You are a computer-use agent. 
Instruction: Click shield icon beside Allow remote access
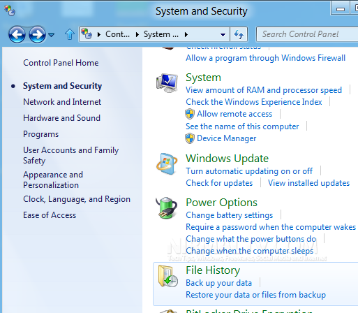click(x=190, y=114)
